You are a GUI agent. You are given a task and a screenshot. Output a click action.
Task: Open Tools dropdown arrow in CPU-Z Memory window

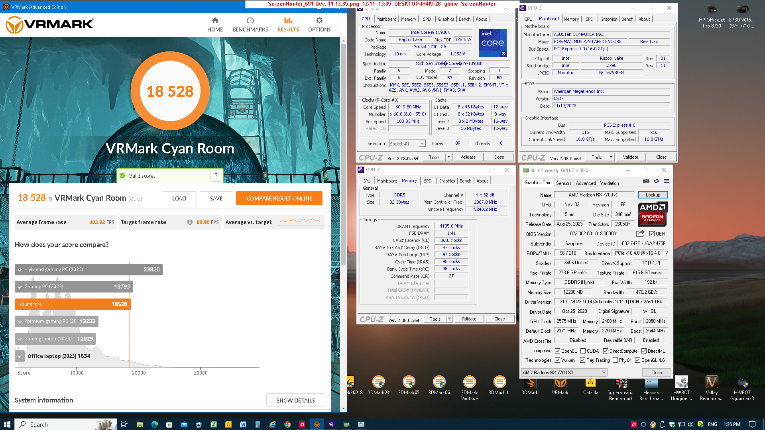(449, 319)
